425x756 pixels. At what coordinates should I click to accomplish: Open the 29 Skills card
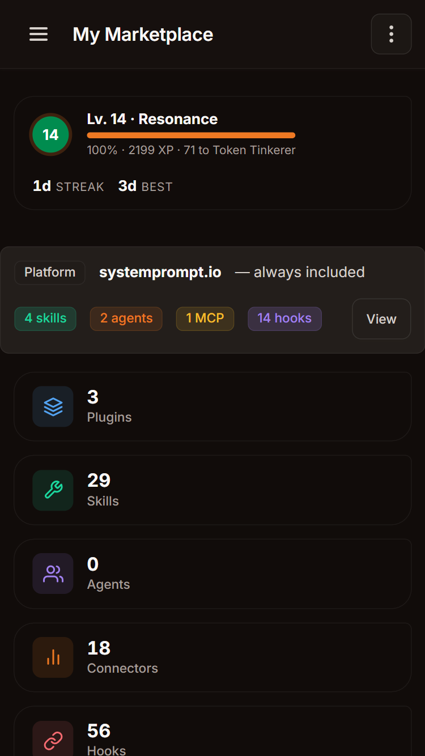212,490
